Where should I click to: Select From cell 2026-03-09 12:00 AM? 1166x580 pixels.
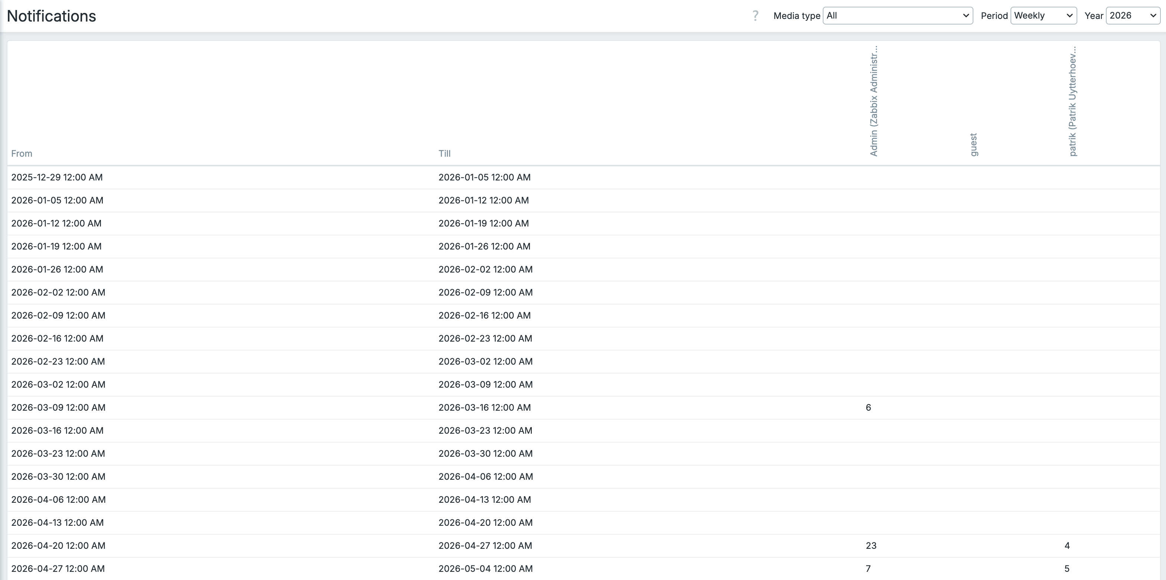point(58,408)
